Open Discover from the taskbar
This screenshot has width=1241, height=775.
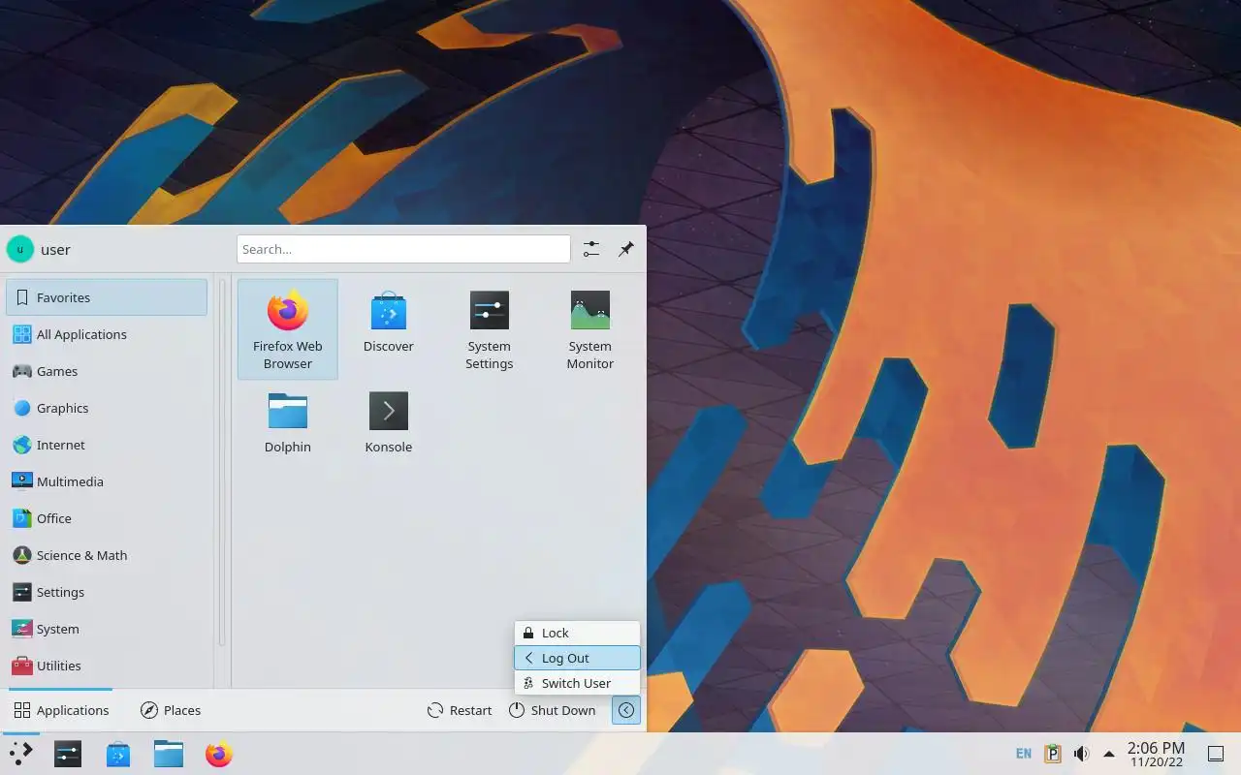(x=118, y=754)
